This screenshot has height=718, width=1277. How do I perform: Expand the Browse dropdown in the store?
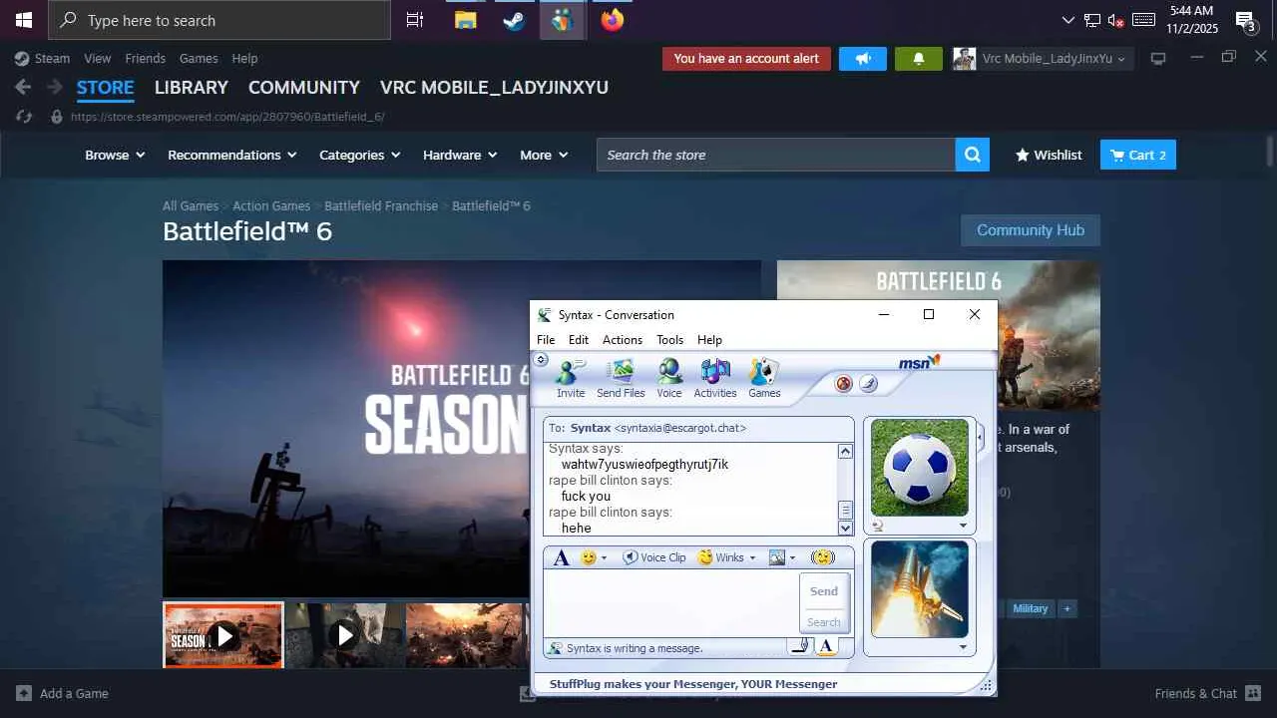coord(115,155)
